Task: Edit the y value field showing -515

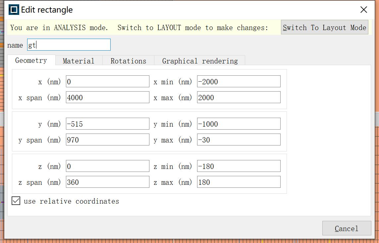Action: point(107,124)
